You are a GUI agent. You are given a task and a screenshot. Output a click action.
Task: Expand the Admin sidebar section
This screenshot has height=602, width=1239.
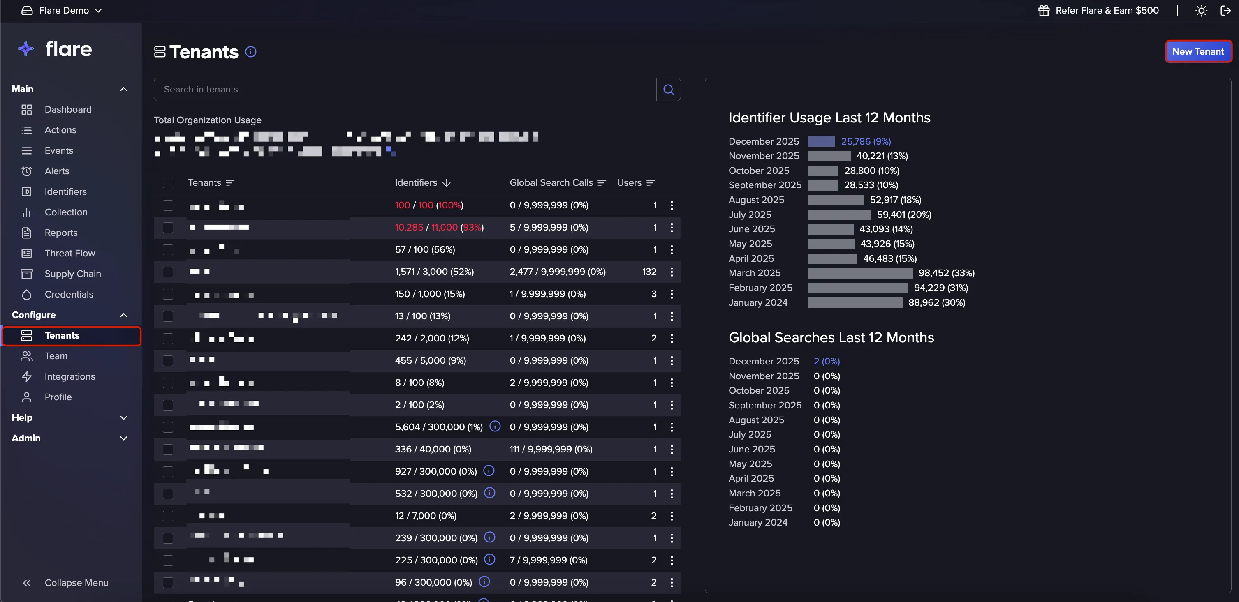123,438
